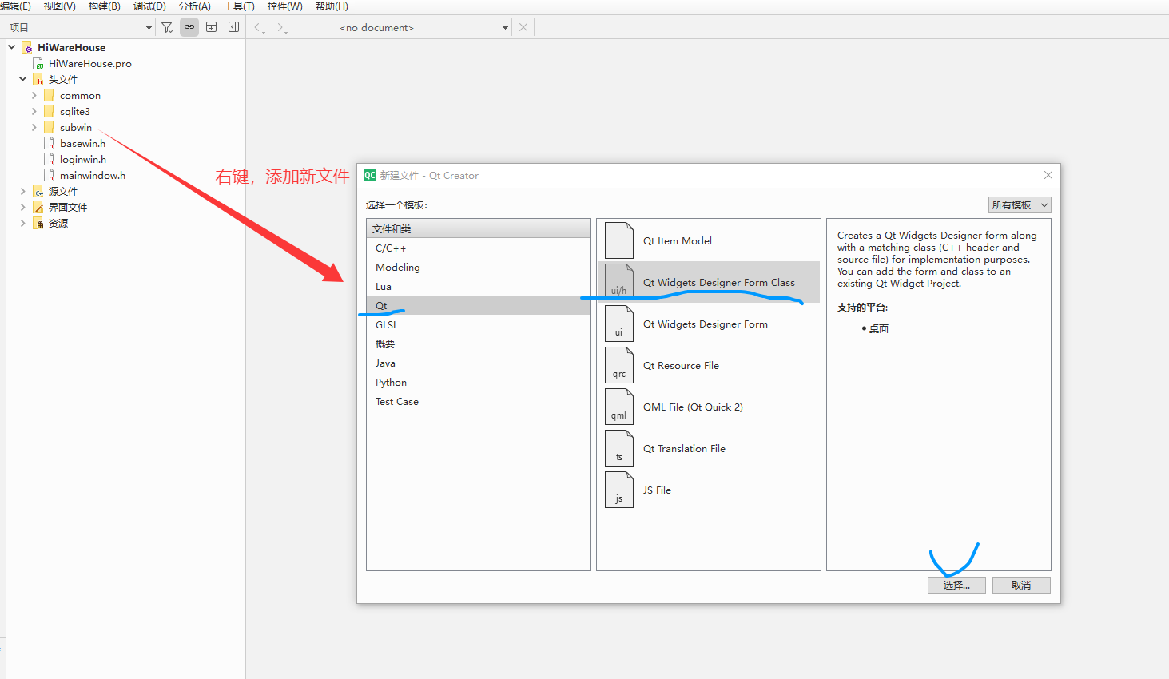Click the go forward arrow in the editor toolbar

tap(280, 27)
